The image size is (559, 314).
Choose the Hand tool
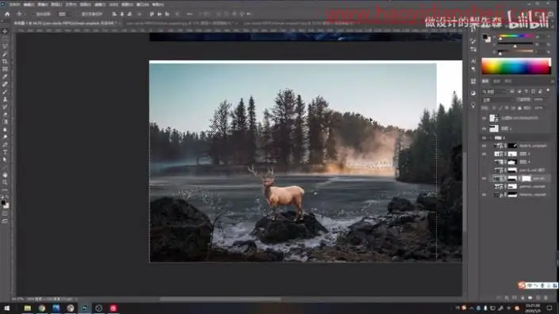coord(5,175)
